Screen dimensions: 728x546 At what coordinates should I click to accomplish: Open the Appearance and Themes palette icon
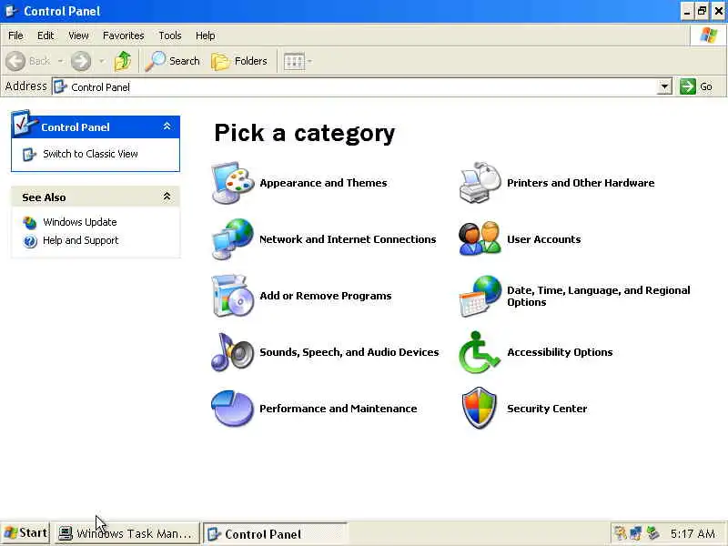[x=233, y=183]
